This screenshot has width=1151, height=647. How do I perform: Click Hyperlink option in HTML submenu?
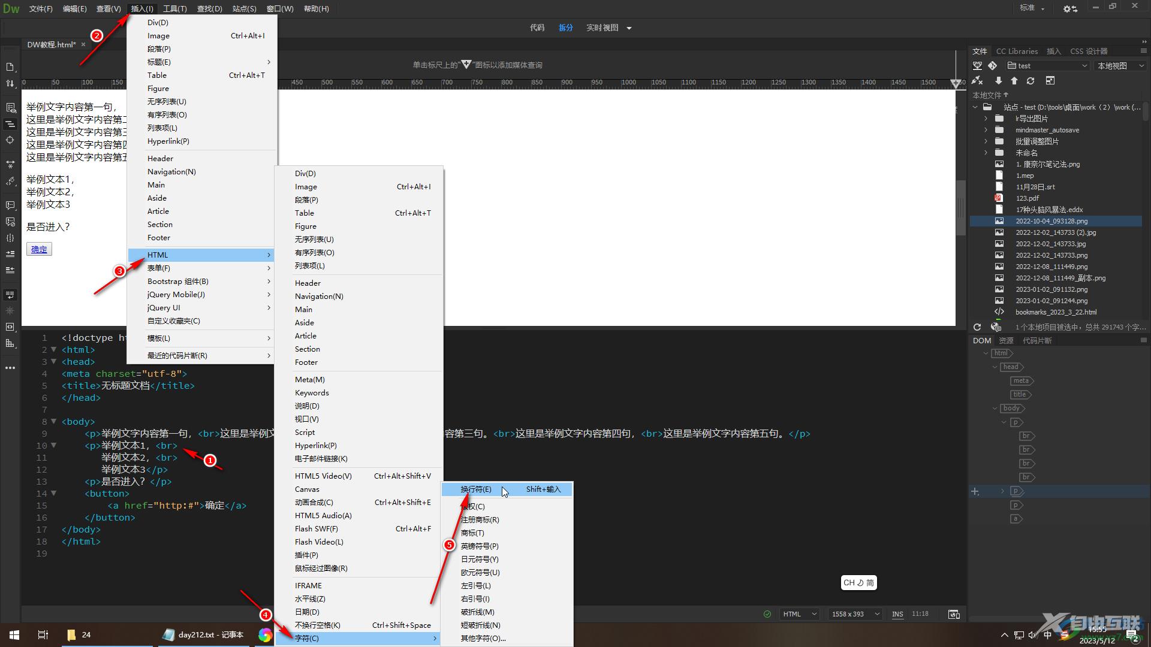click(x=315, y=445)
